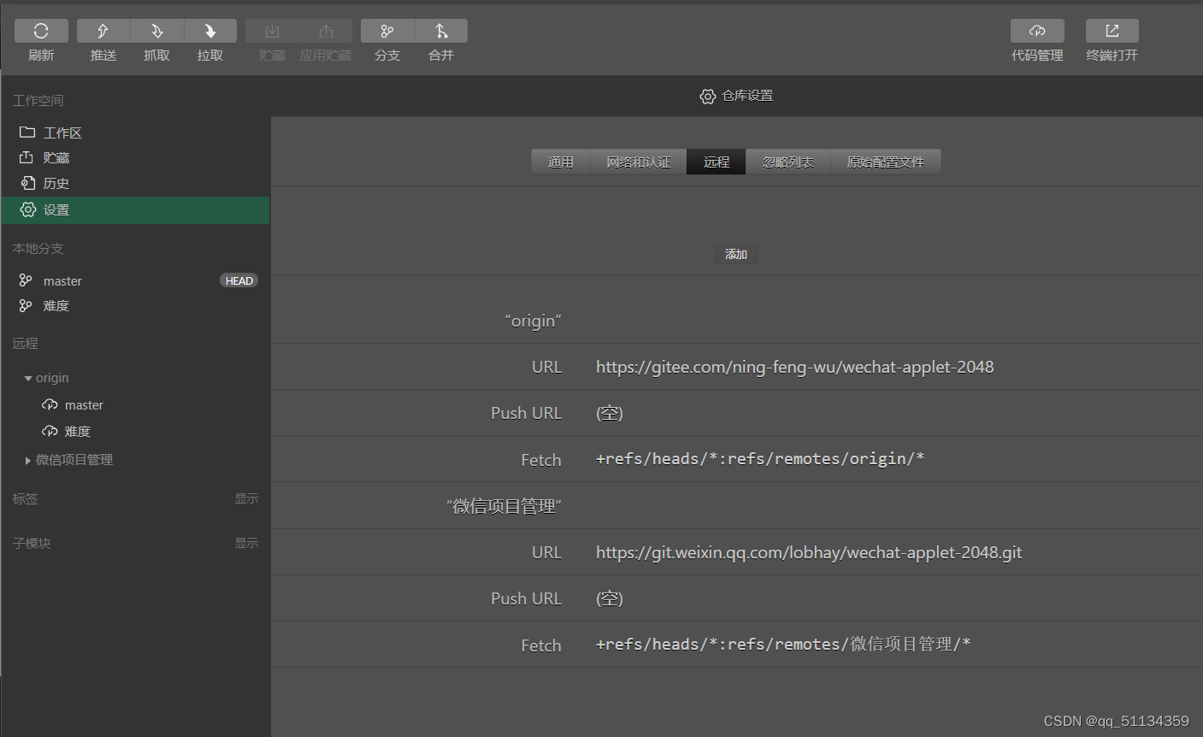Image resolution: width=1203 pixels, height=737 pixels.
Task: Click the 本地分支 section label
Action: (38, 249)
